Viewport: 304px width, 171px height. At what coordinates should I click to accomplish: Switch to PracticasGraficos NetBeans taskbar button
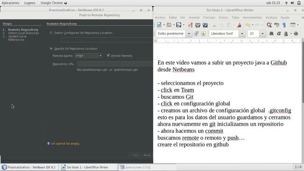pyautogui.click(x=29, y=167)
